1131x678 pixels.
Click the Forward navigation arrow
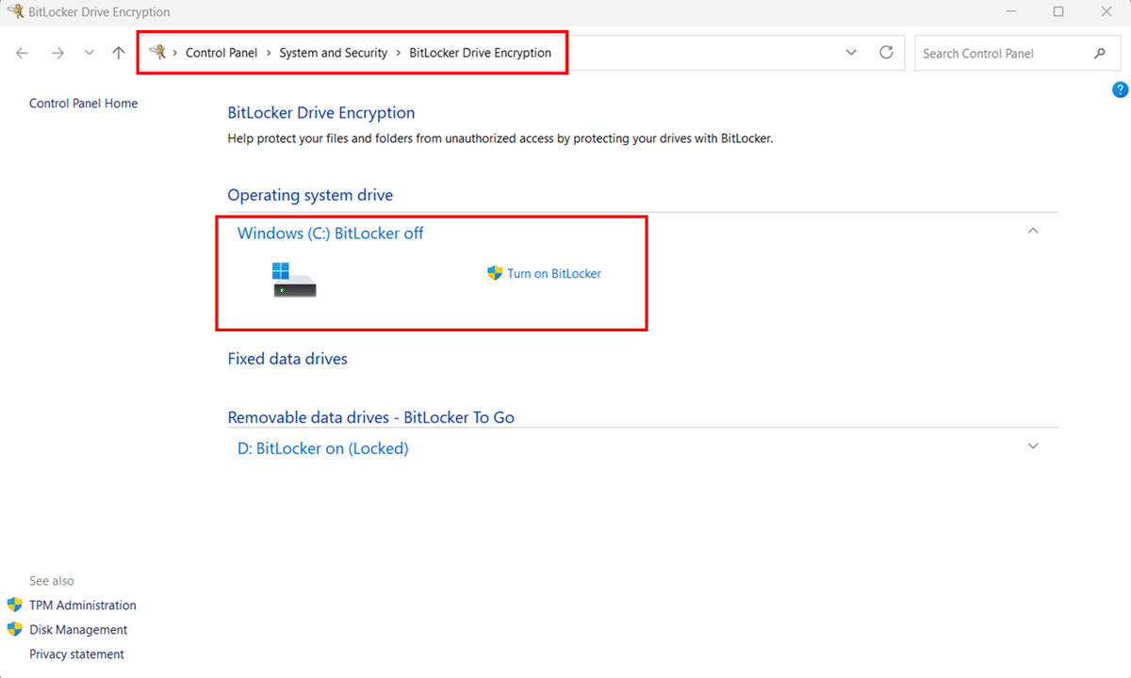click(57, 53)
